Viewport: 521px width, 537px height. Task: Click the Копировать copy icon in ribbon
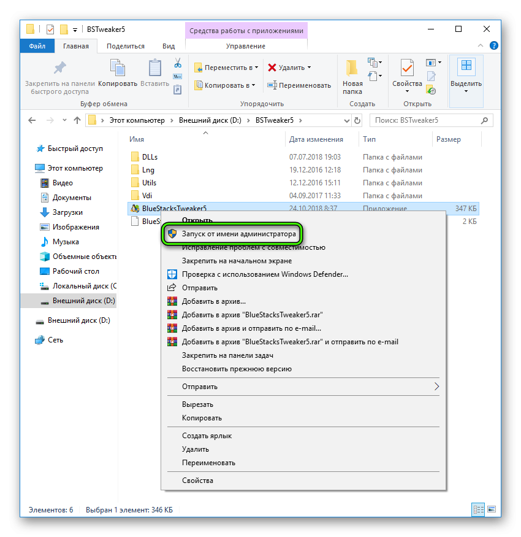click(117, 67)
